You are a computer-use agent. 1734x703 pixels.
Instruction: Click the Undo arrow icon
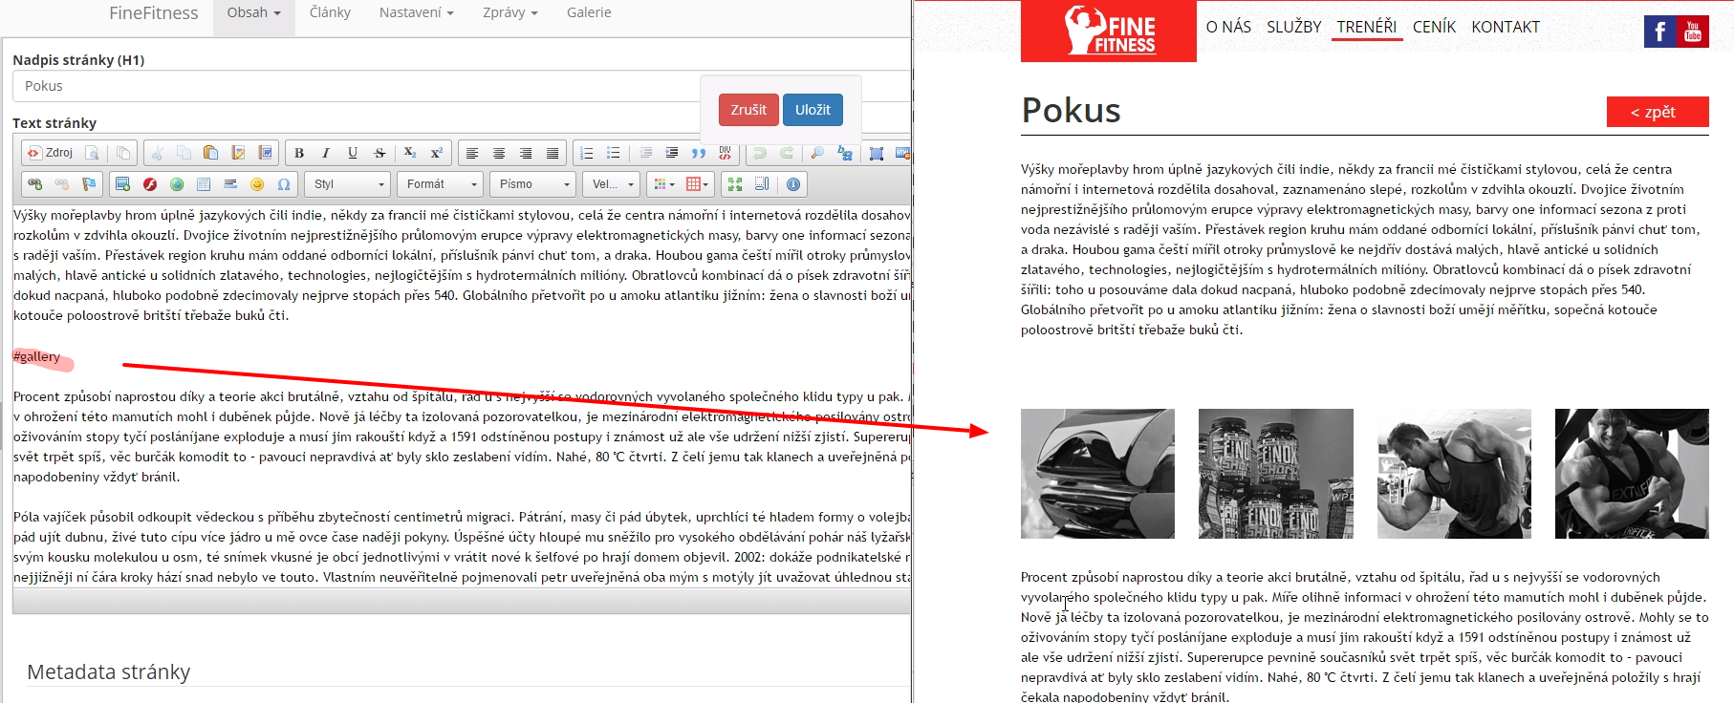pos(760,153)
